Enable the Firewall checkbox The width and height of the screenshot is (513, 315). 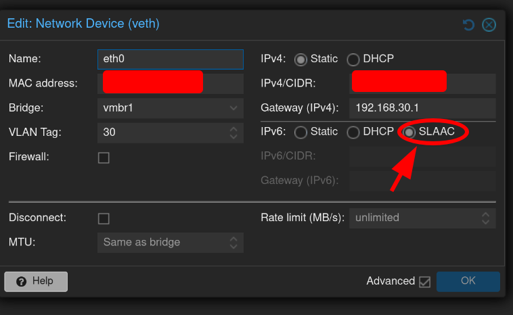click(x=104, y=157)
